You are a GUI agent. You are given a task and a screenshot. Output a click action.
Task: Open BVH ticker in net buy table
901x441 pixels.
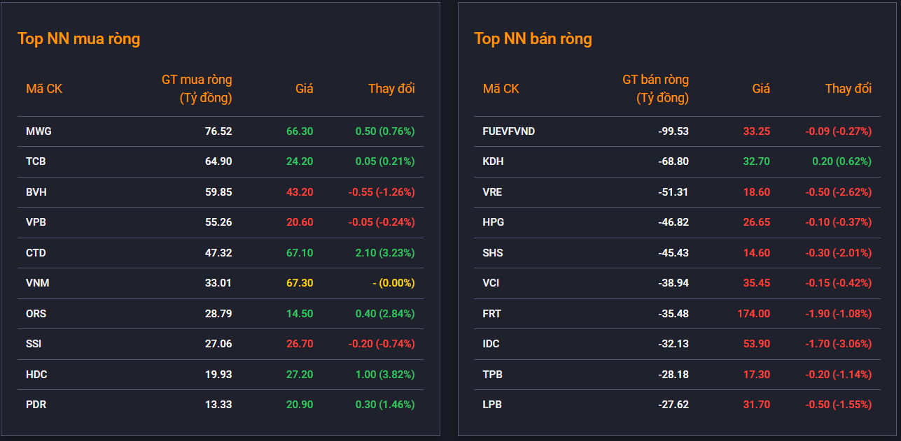[x=36, y=192]
